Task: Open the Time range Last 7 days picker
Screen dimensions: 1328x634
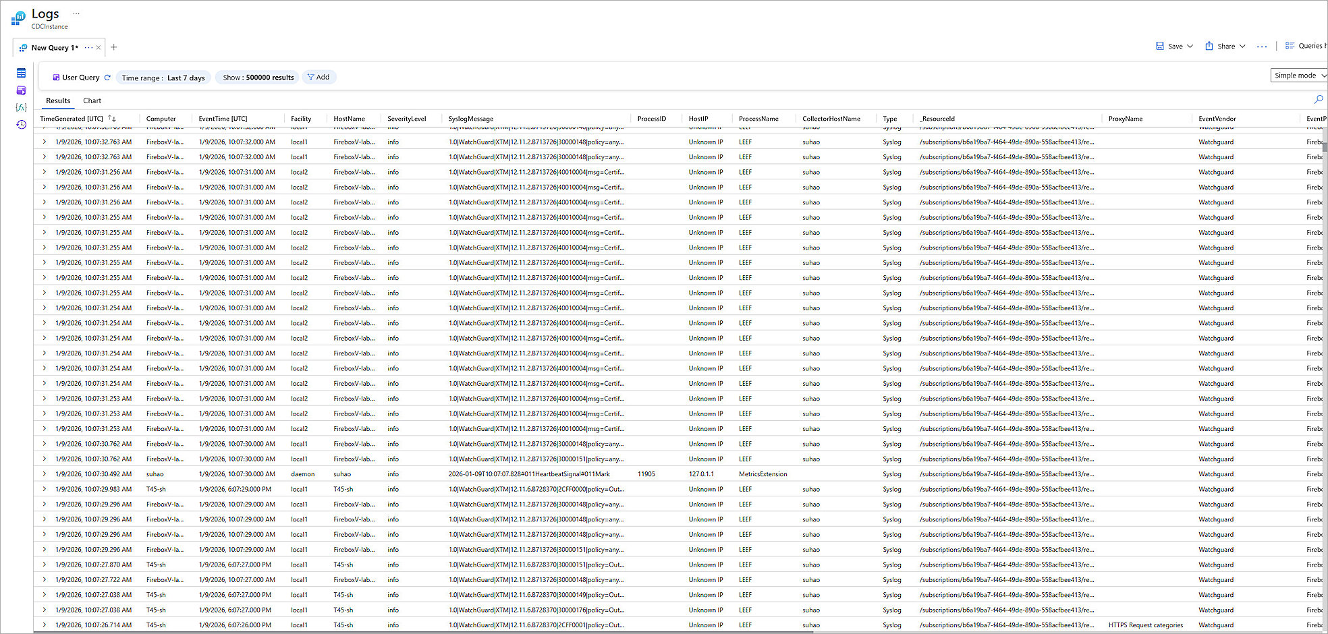Action: click(x=163, y=78)
